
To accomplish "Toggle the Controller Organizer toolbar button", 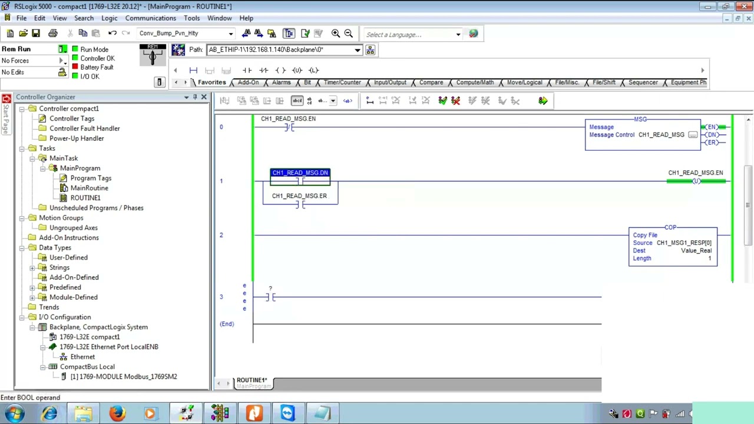I will click(289, 34).
